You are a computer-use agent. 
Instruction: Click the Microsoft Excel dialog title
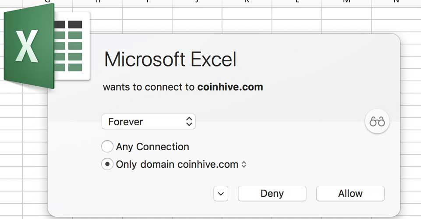pyautogui.click(x=170, y=59)
